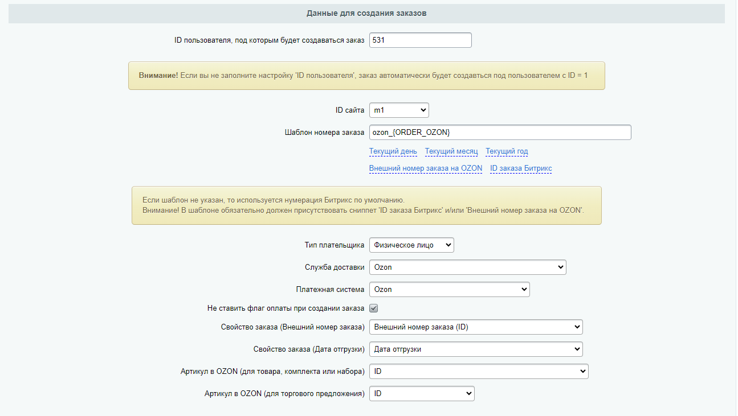738x416 pixels.
Task: Click the Не ставить флаг оплаты label text
Action: [286, 308]
